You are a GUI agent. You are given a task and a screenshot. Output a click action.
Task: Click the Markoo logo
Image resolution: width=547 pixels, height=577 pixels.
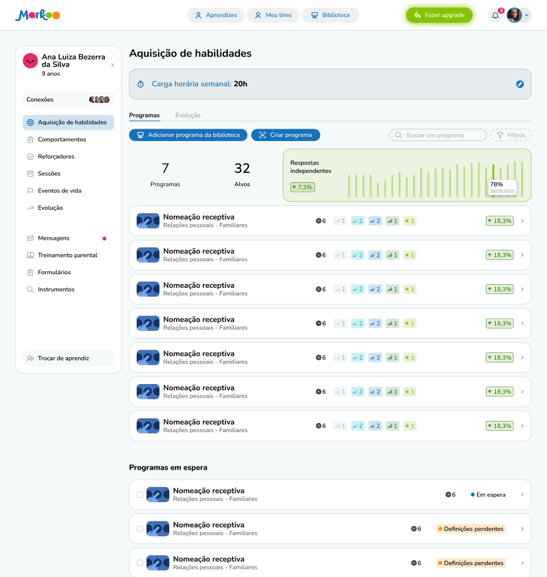pyautogui.click(x=37, y=16)
